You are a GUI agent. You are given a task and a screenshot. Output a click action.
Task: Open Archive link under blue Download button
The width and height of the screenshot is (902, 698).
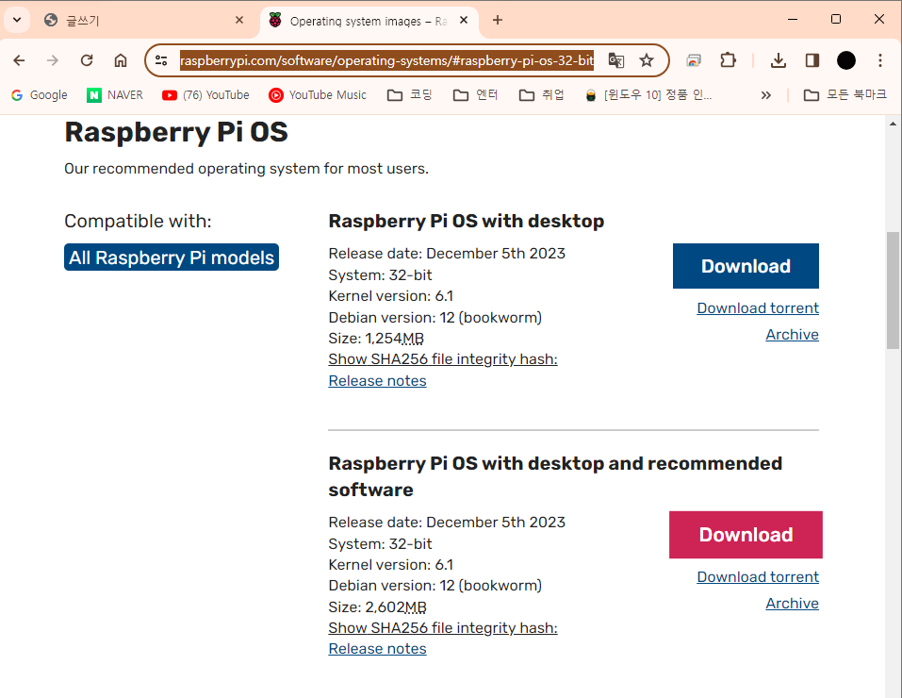[x=792, y=335]
